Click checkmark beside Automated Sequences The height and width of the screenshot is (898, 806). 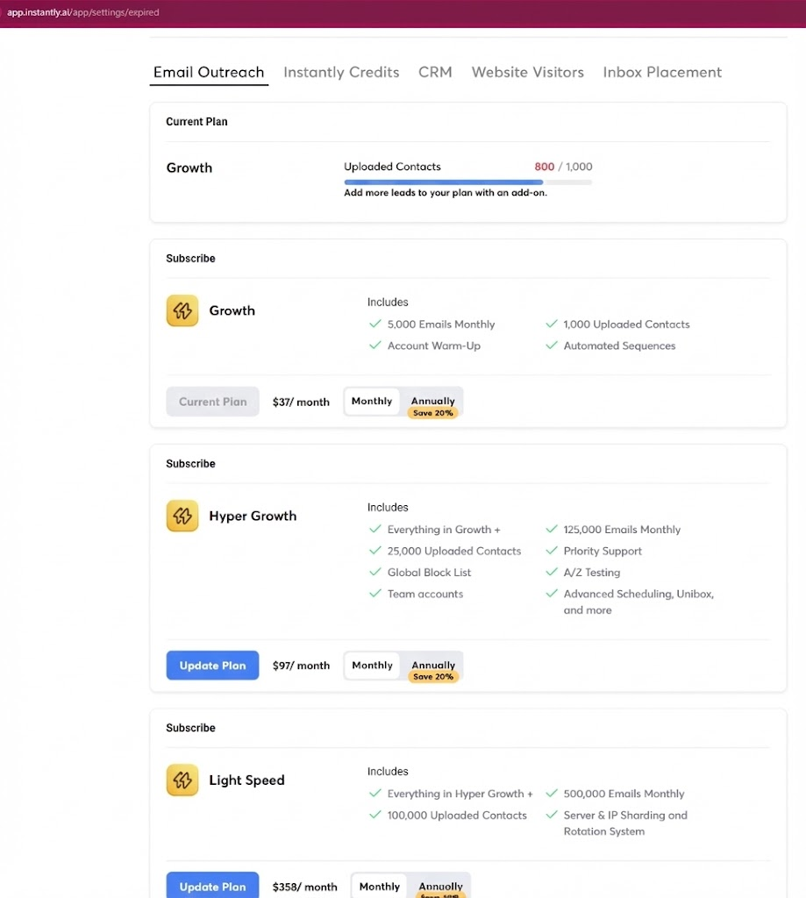click(x=552, y=346)
